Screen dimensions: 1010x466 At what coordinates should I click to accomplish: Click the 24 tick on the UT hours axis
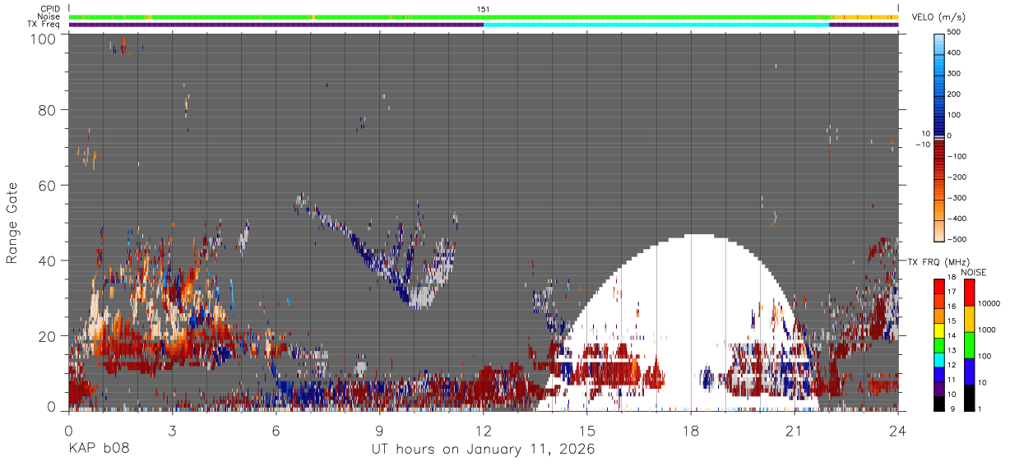897,430
